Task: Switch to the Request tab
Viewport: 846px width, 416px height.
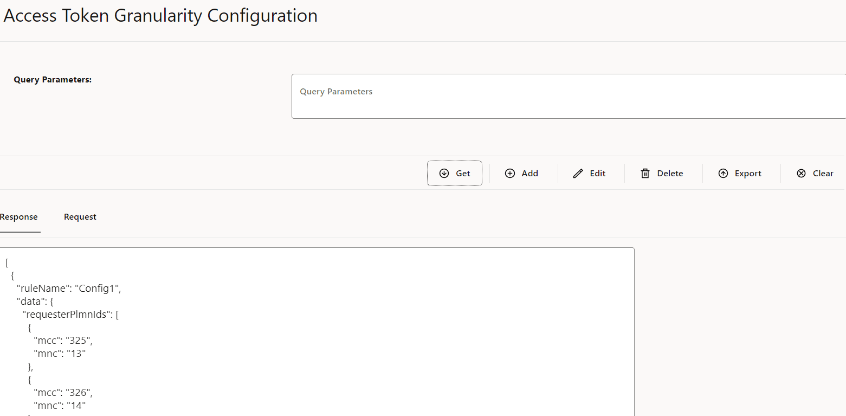Action: tap(80, 216)
